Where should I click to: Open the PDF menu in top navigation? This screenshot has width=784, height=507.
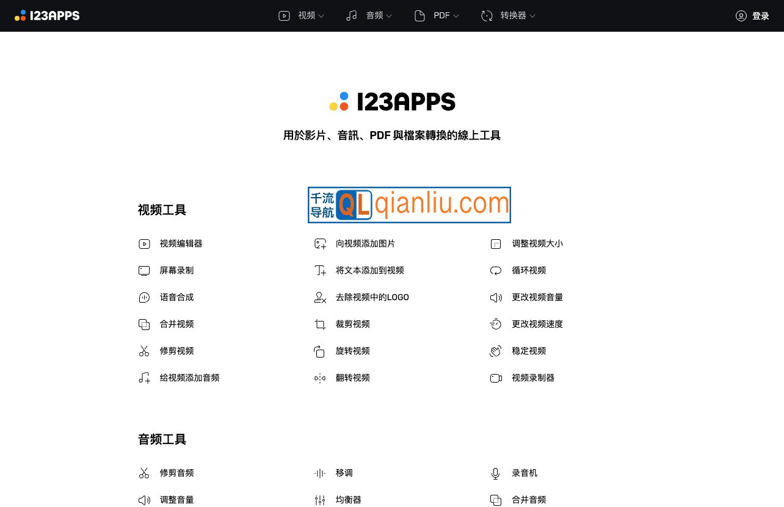pos(436,15)
